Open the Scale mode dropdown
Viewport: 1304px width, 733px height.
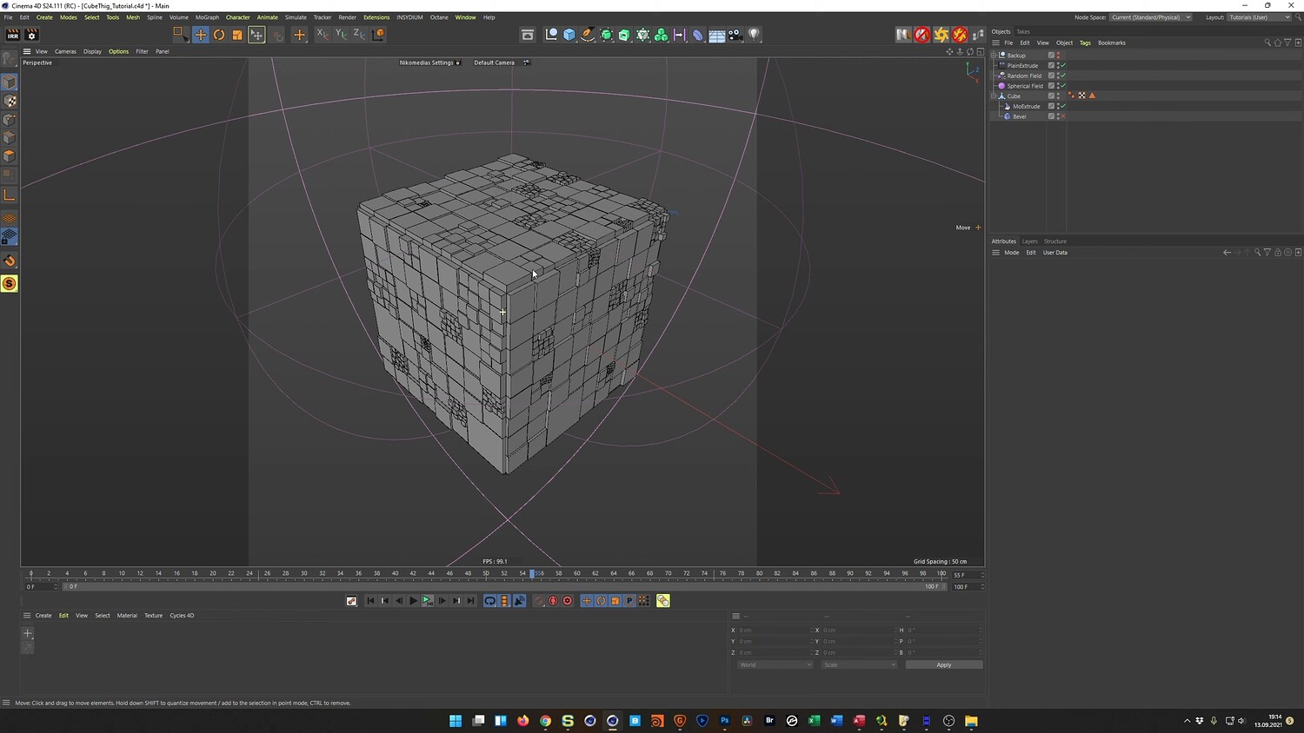click(x=859, y=665)
